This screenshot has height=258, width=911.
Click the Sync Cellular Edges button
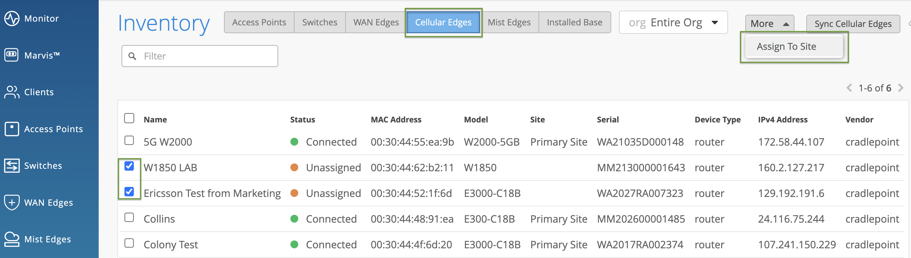pyautogui.click(x=853, y=24)
